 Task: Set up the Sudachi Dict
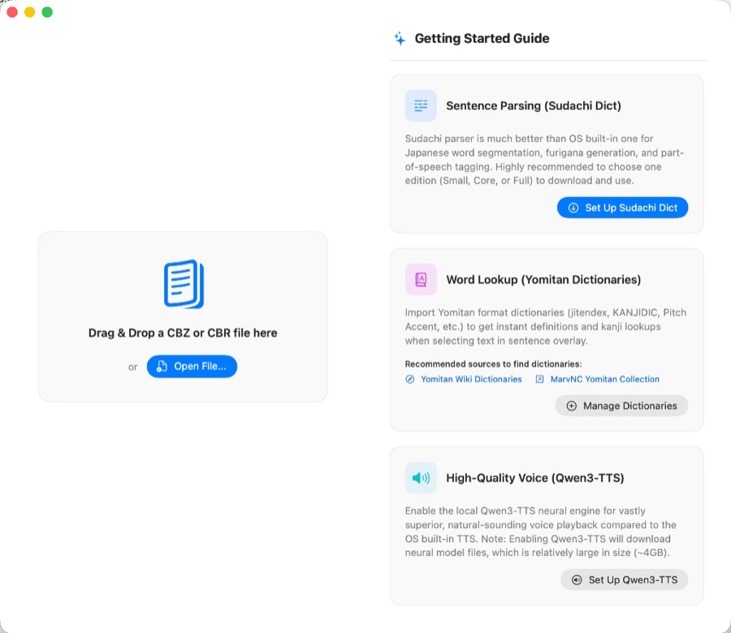point(622,208)
